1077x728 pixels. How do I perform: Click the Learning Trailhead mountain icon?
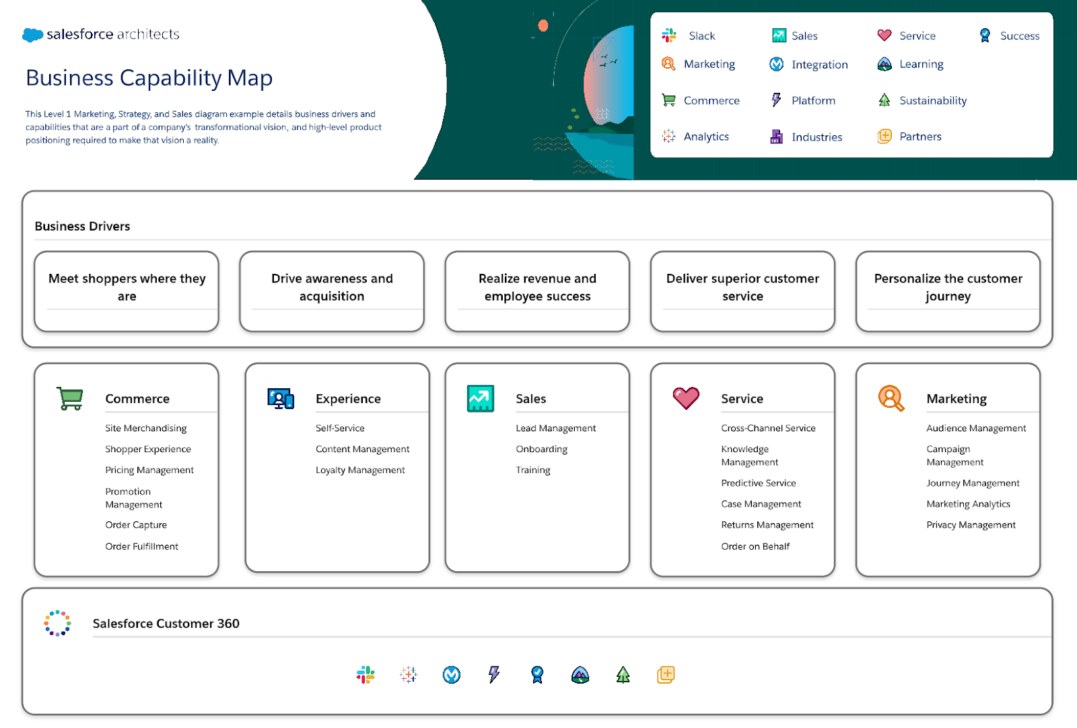[884, 63]
